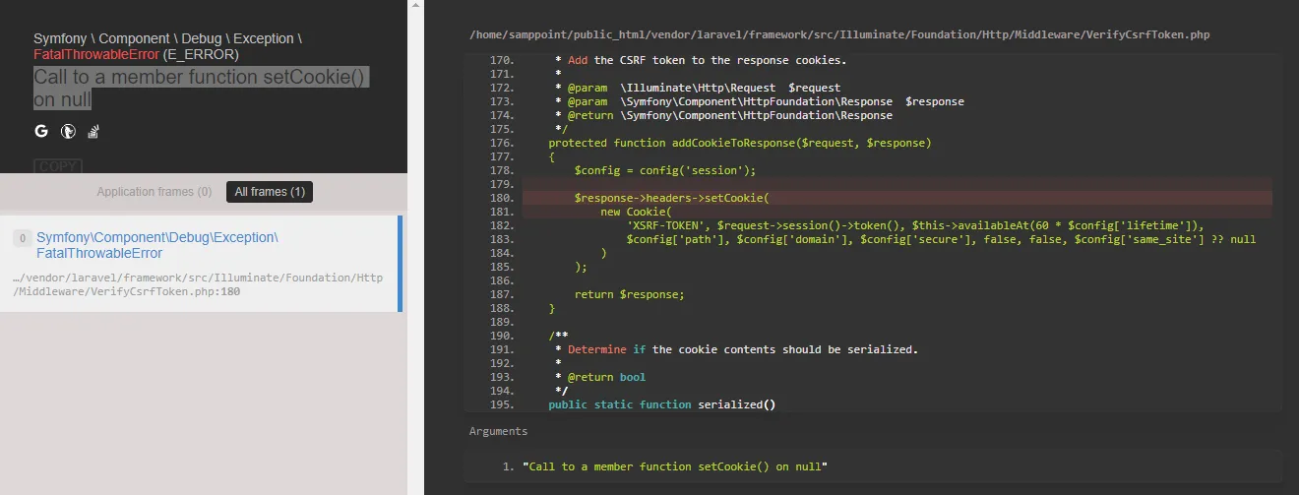
Task: Click the highlighted error message heading
Action: click(x=202, y=89)
